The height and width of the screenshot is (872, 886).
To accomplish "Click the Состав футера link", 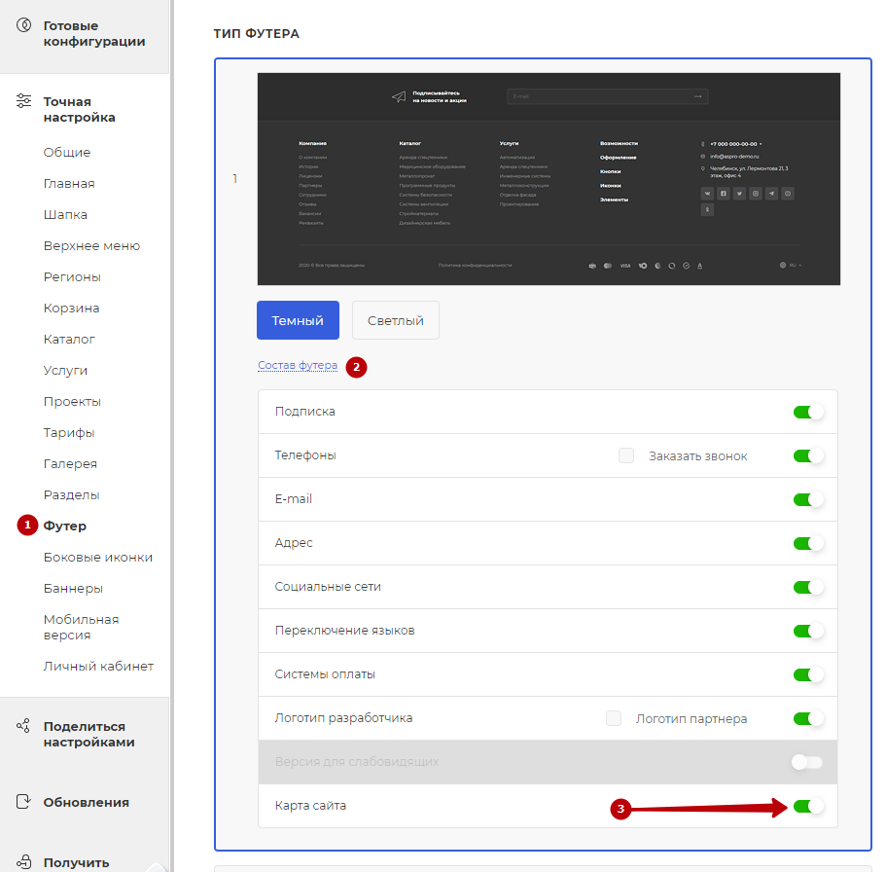I will click(298, 365).
